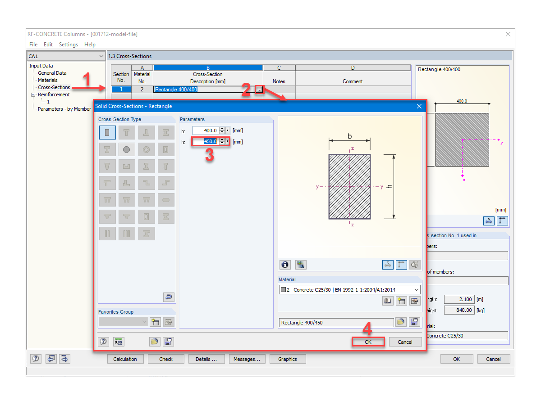541x405 pixels.
Task: Open the Favorites Group dropdown
Action: pos(144,322)
